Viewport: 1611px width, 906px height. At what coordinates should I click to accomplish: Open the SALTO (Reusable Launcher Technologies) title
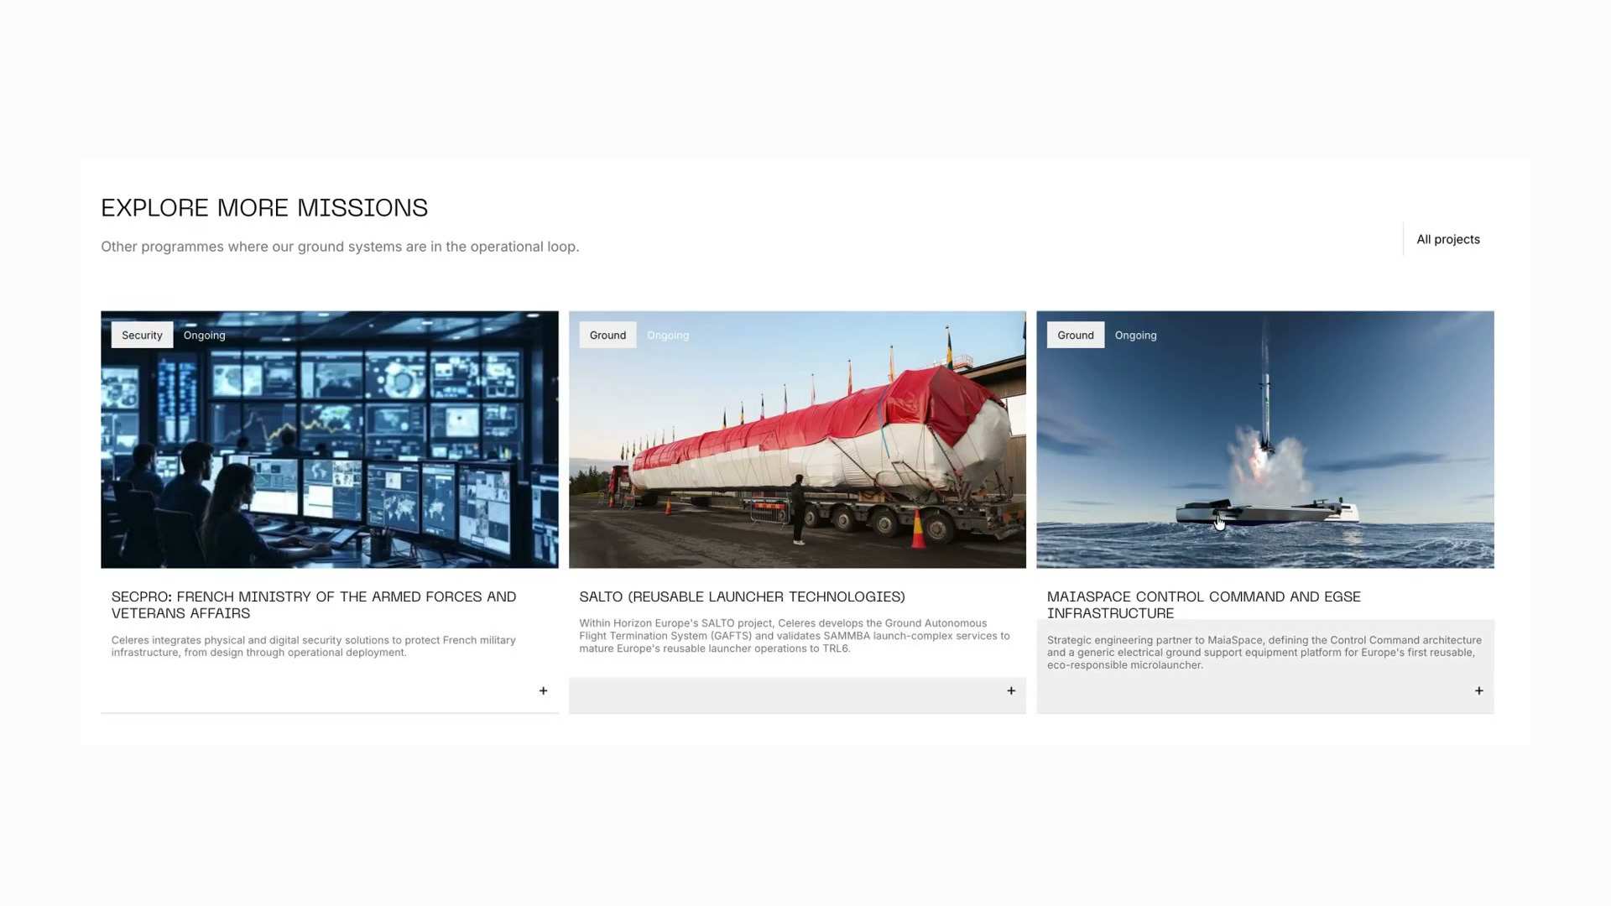pos(742,596)
